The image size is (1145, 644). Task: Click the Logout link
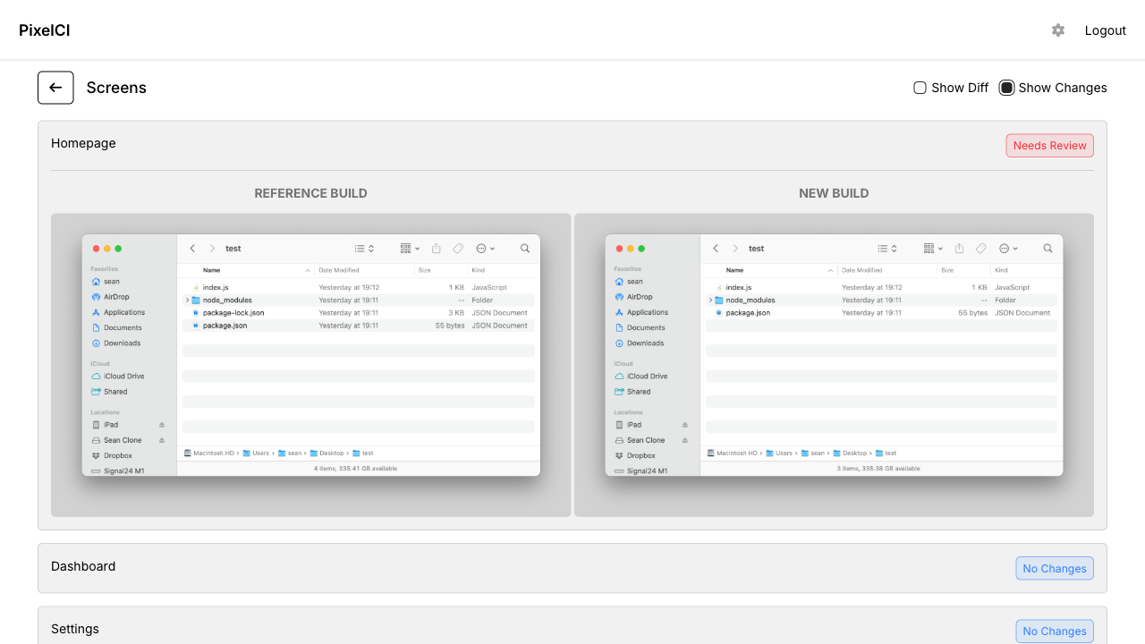1105,30
